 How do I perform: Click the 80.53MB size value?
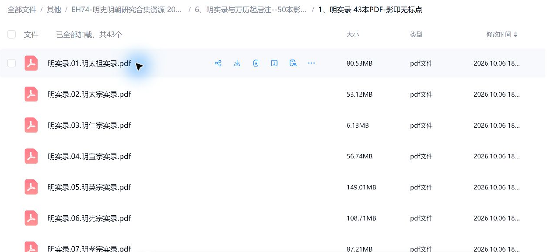359,63
